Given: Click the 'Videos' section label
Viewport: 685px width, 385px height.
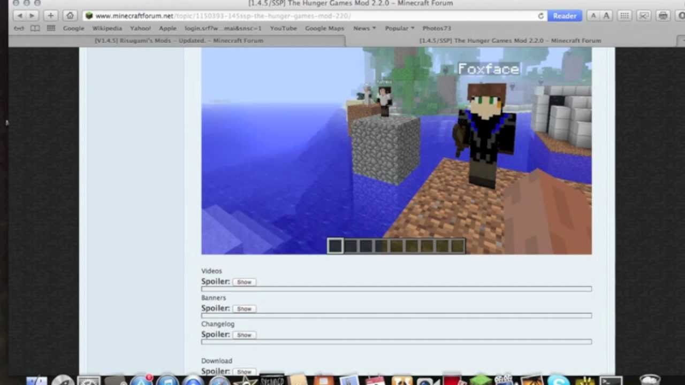Looking at the screenshot, I should pos(211,271).
